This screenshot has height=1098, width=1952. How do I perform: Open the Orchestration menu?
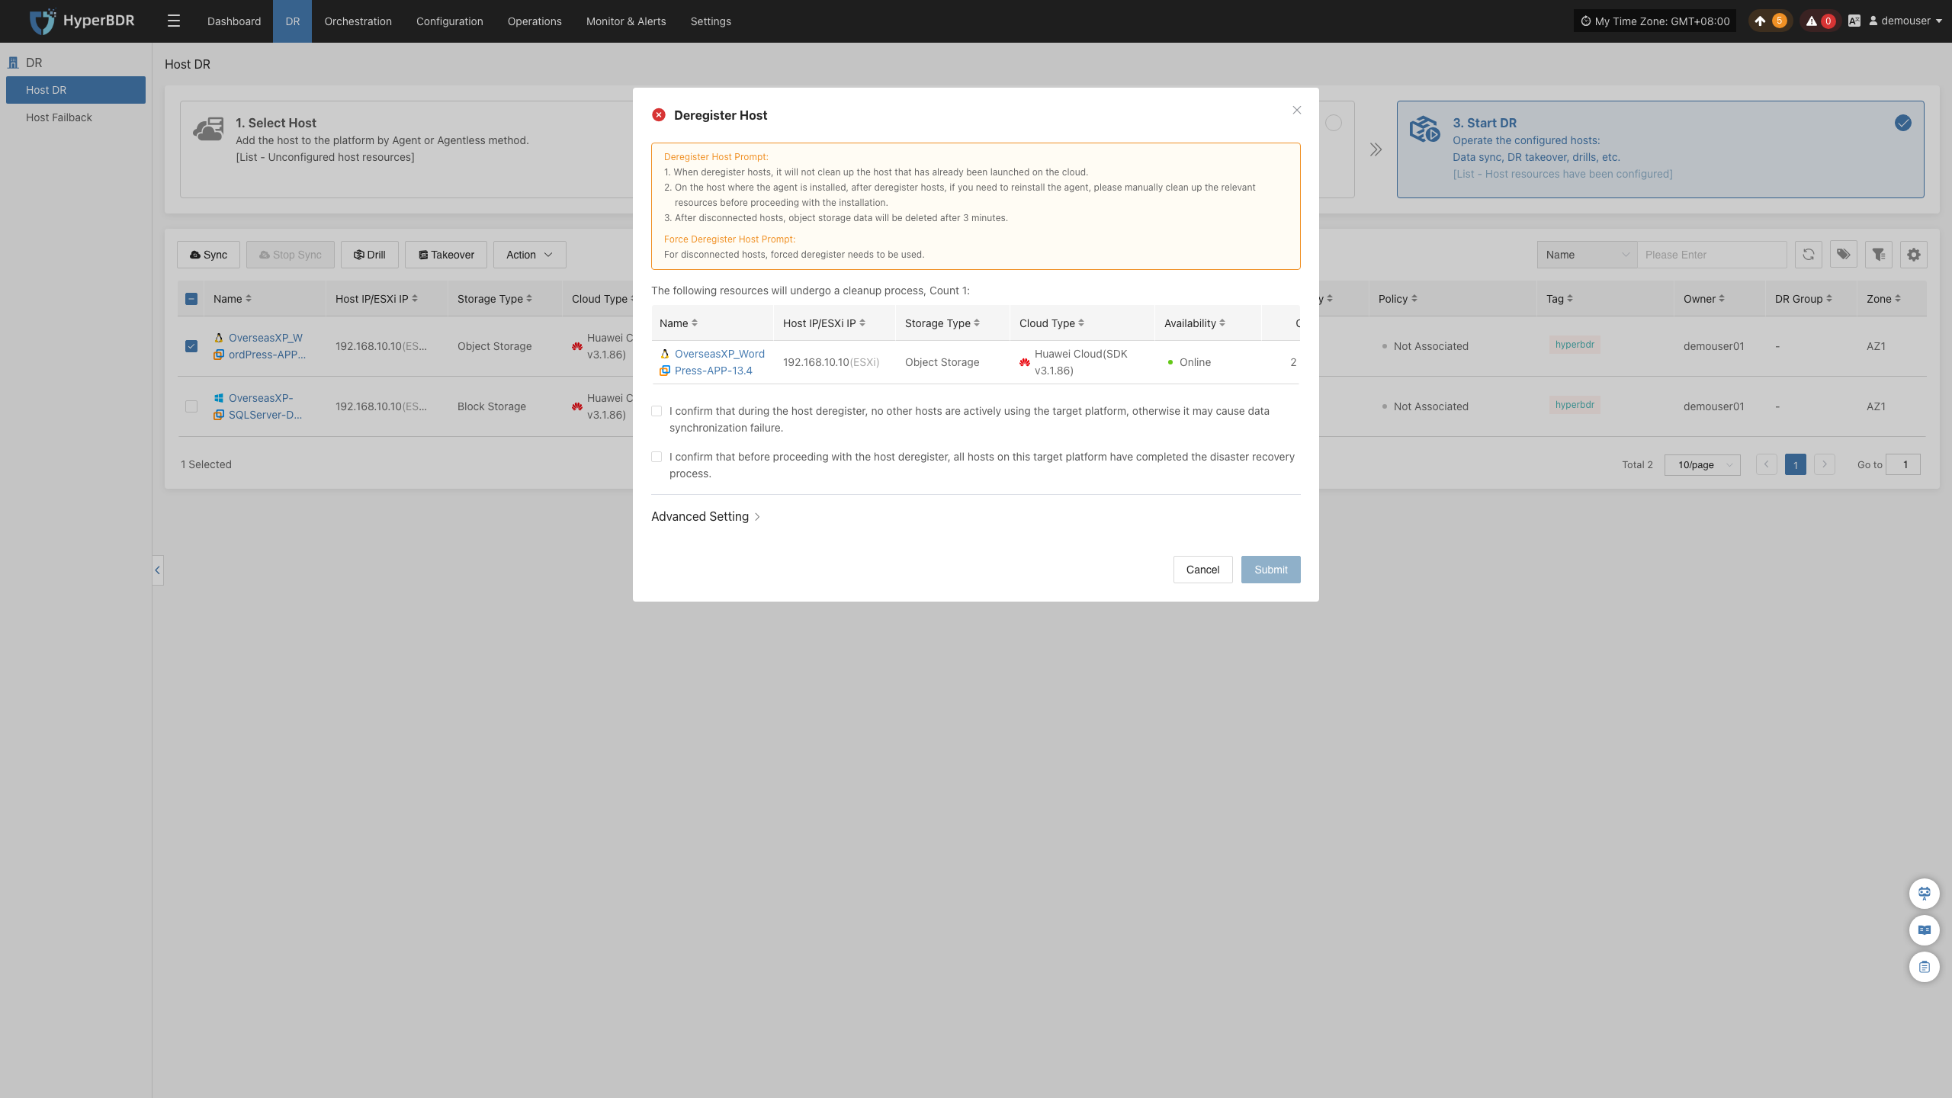point(358,21)
